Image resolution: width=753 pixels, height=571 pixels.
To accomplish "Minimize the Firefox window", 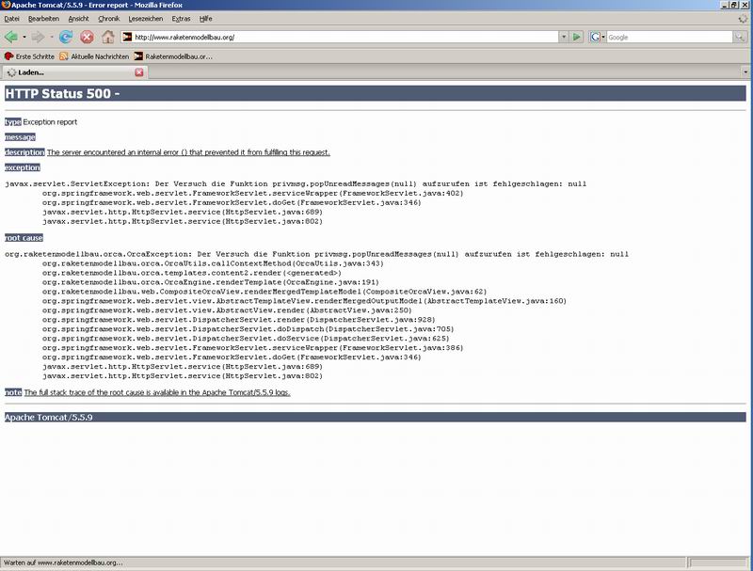I will pyautogui.click(x=724, y=5).
